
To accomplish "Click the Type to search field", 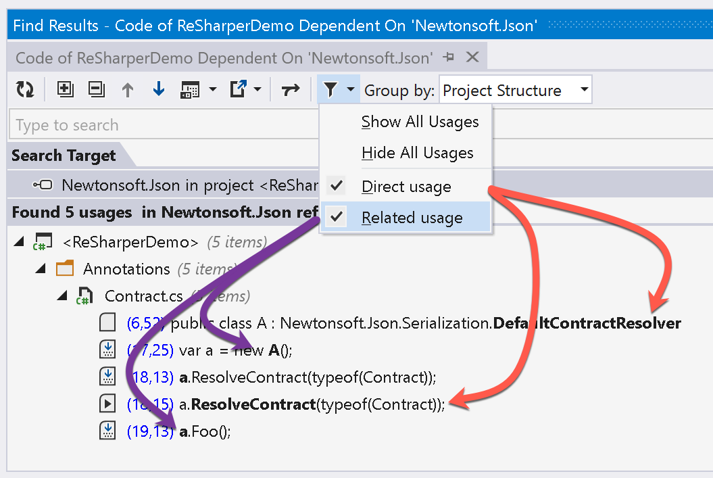I will pos(164,124).
